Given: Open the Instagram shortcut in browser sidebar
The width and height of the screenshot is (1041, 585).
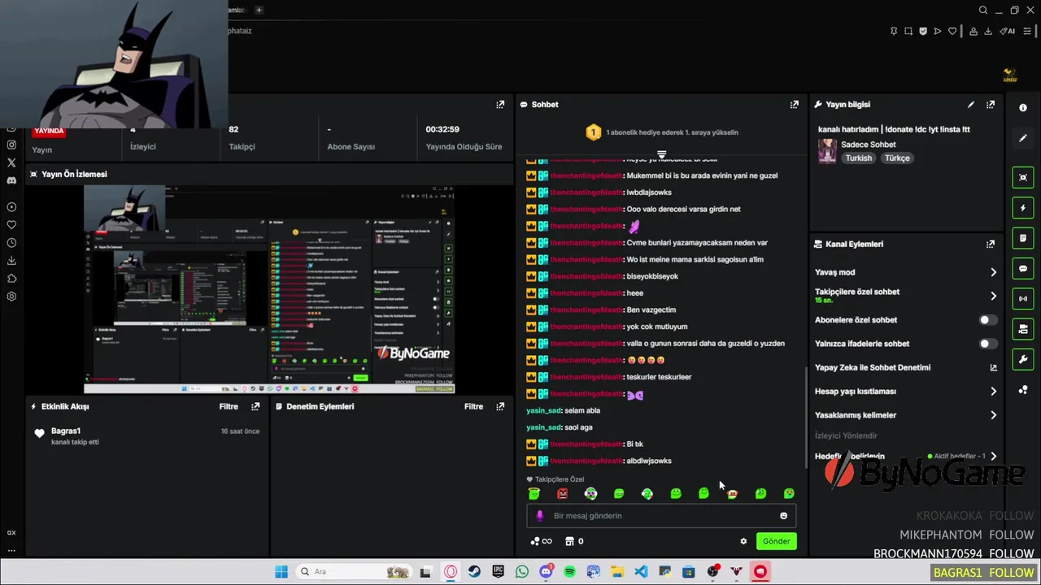Looking at the screenshot, I should point(11,145).
